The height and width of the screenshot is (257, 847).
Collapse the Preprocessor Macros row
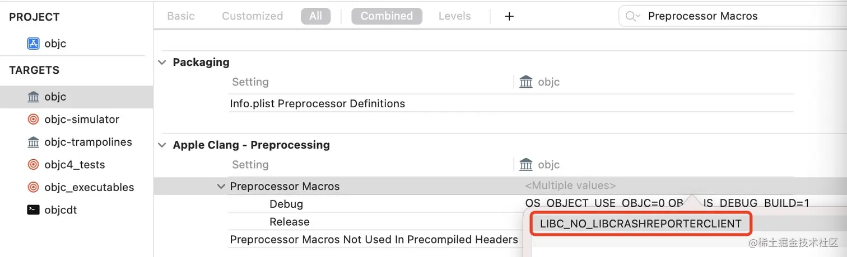click(221, 187)
